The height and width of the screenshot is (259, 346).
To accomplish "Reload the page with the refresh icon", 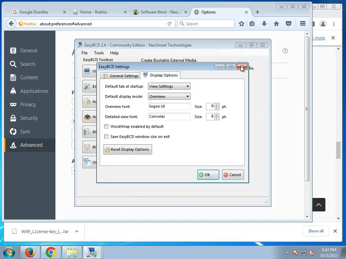I will point(170,24).
